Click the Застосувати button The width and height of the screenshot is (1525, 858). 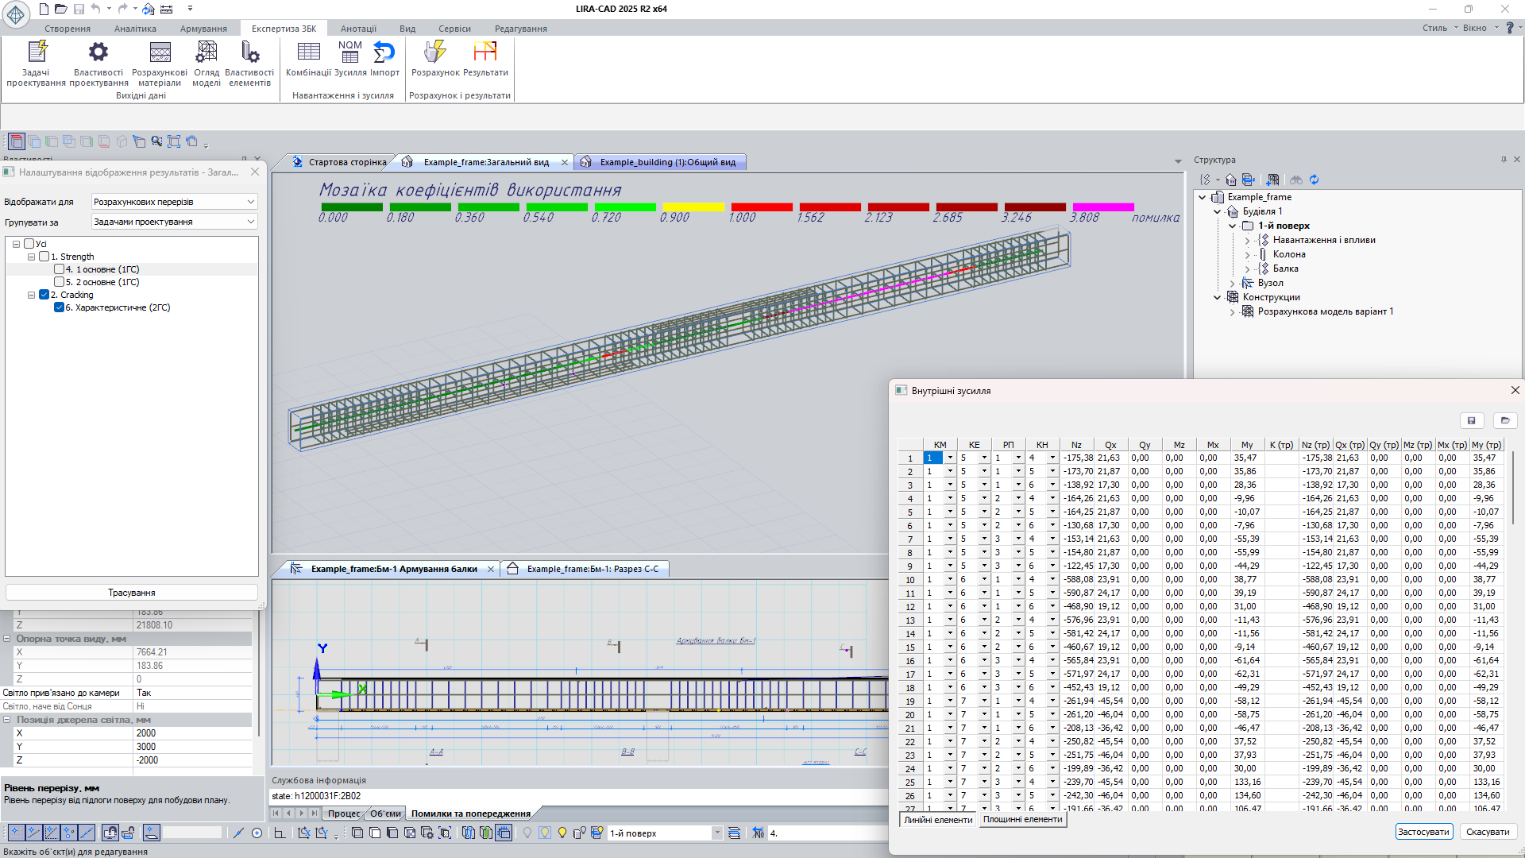[x=1423, y=832]
